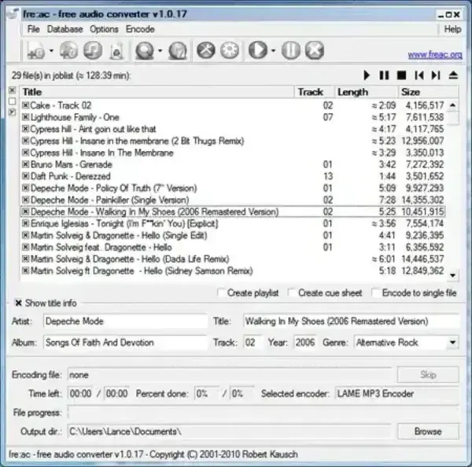The width and height of the screenshot is (472, 467).
Task: Open encoder configuration gear icon
Action: pyautogui.click(x=230, y=50)
